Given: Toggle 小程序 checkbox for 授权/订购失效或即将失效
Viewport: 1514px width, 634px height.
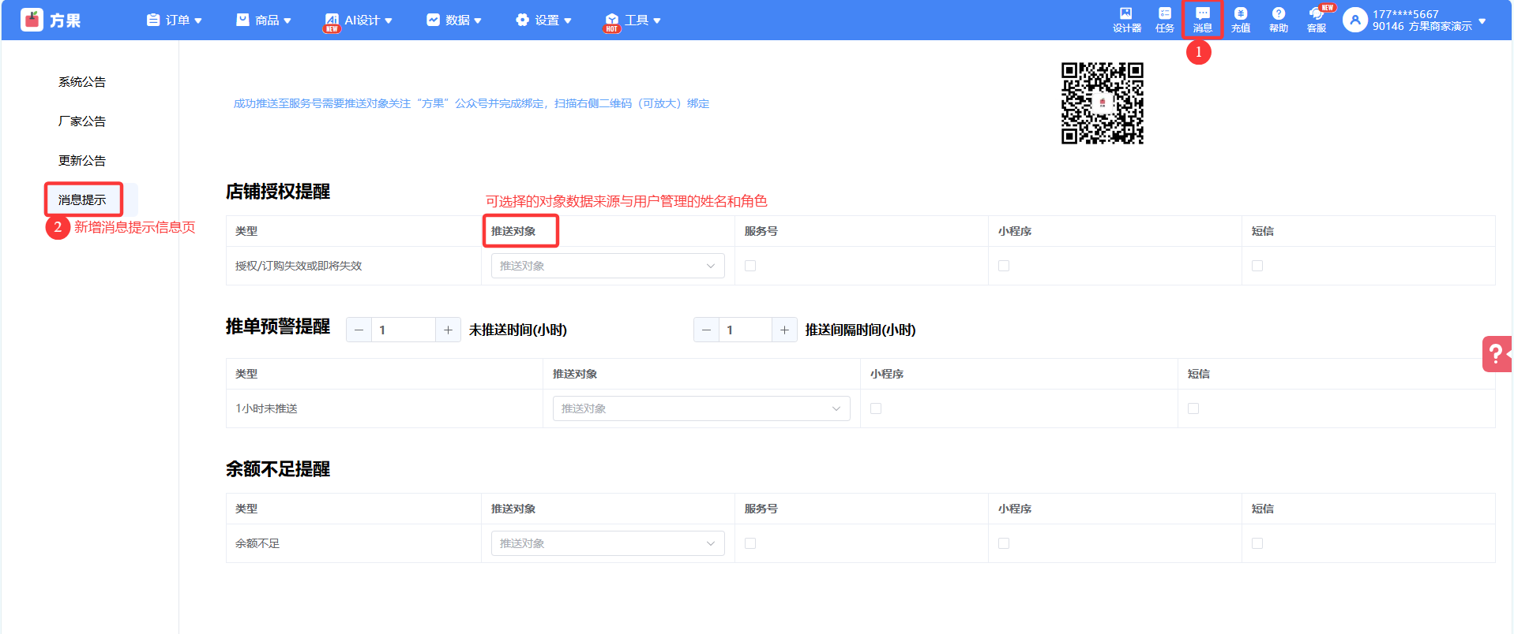Looking at the screenshot, I should point(1004,266).
